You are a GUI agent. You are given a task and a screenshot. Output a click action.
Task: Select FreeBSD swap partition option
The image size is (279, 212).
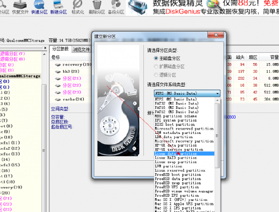184,183
